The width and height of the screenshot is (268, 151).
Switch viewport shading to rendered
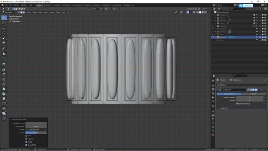click(x=206, y=12)
